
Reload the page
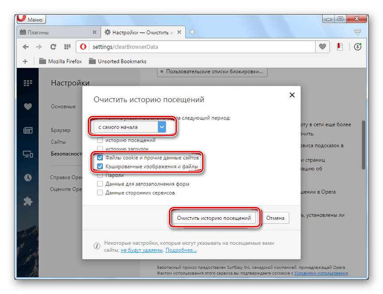[x=53, y=47]
